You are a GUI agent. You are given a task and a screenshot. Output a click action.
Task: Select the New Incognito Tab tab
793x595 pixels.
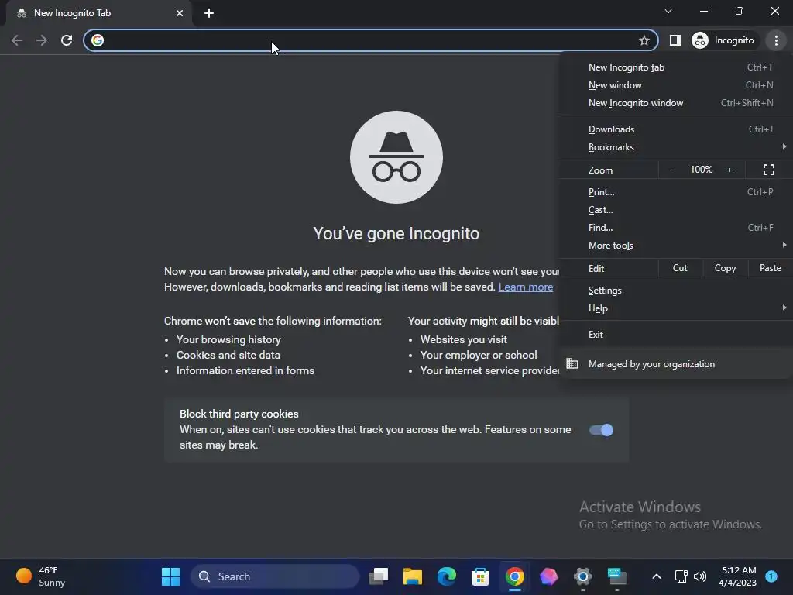click(99, 13)
